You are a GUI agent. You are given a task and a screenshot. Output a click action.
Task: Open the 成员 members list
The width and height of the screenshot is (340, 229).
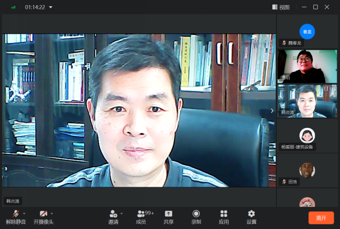point(141,214)
